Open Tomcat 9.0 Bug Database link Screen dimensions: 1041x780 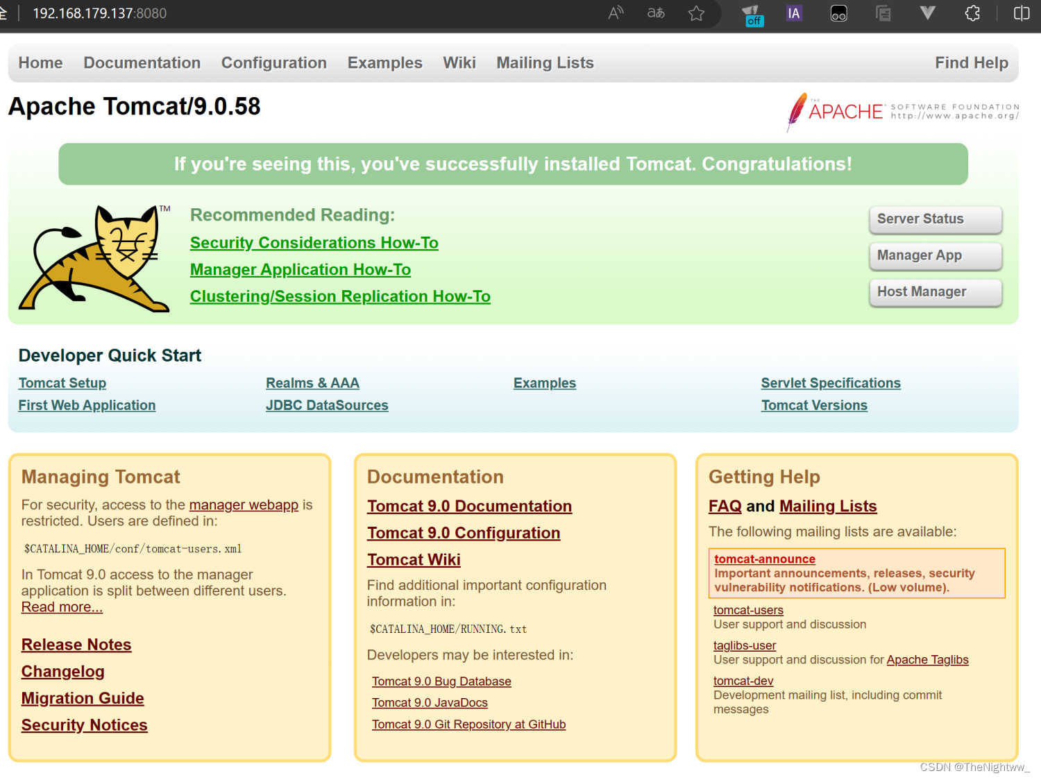point(441,681)
